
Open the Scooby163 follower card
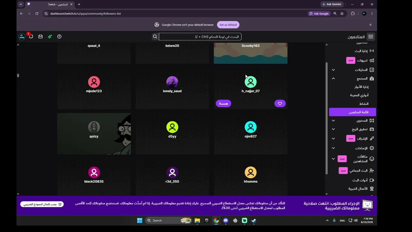click(x=250, y=53)
